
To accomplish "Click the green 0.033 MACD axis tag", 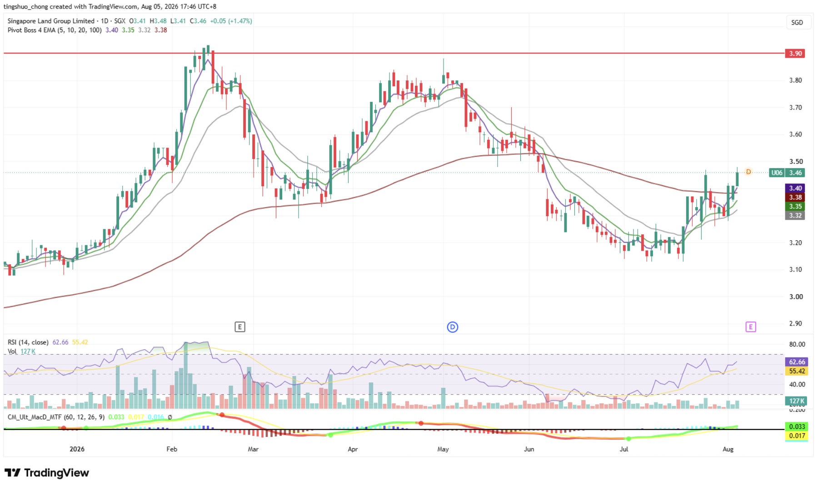I will pos(797,426).
